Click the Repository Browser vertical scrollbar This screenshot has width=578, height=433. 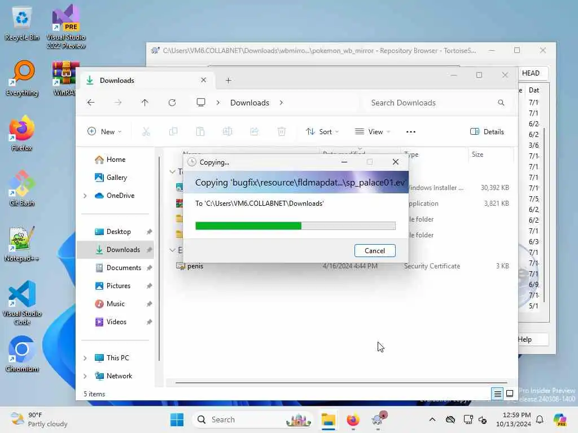544,215
